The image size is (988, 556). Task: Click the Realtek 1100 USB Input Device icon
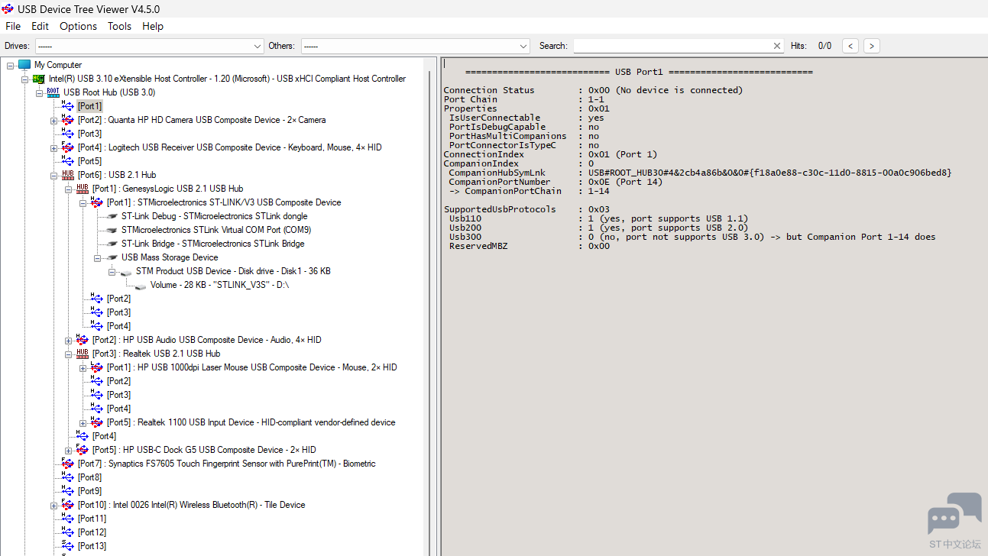[96, 422]
